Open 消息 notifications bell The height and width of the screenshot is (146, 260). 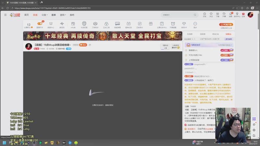pyautogui.click(x=231, y=15)
